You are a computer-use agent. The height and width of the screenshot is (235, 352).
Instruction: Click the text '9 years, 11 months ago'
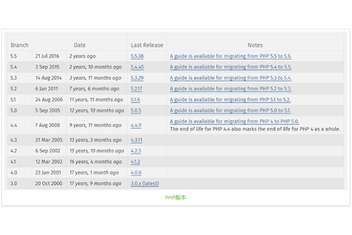[96, 125]
